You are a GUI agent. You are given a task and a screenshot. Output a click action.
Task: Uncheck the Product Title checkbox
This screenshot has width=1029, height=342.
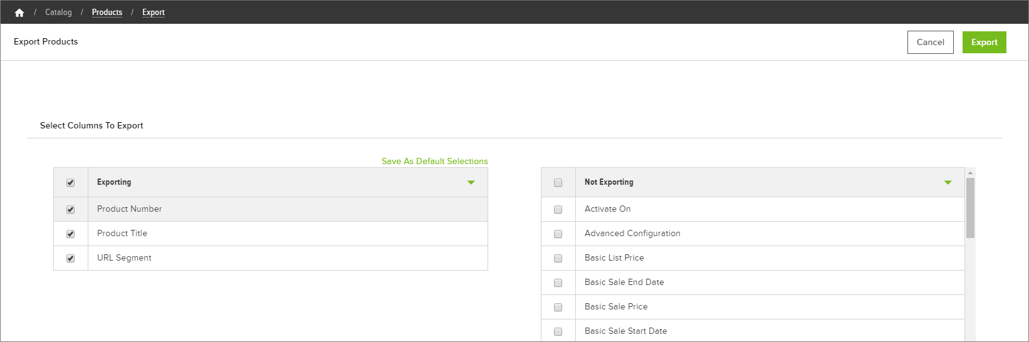[70, 234]
